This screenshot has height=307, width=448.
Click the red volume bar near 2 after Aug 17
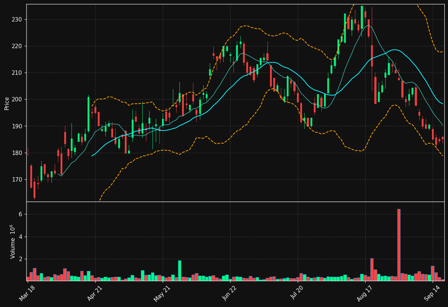point(372,269)
